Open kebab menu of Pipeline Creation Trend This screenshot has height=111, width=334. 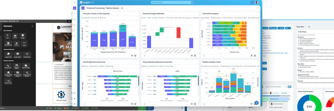click(x=204, y=104)
